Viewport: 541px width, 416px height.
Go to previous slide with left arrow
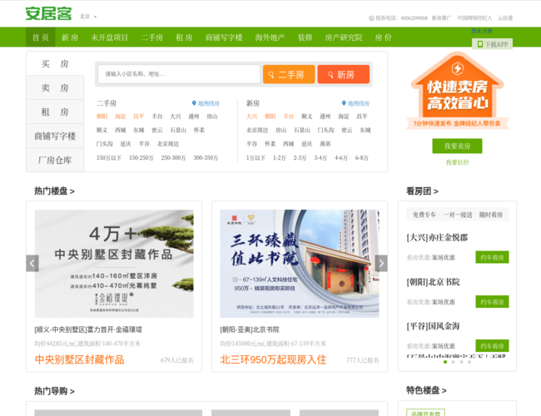32,263
